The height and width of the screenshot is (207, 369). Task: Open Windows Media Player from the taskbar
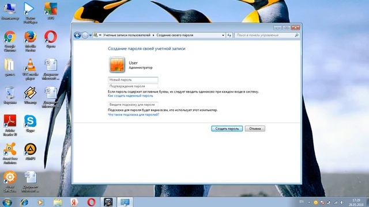[40, 202]
